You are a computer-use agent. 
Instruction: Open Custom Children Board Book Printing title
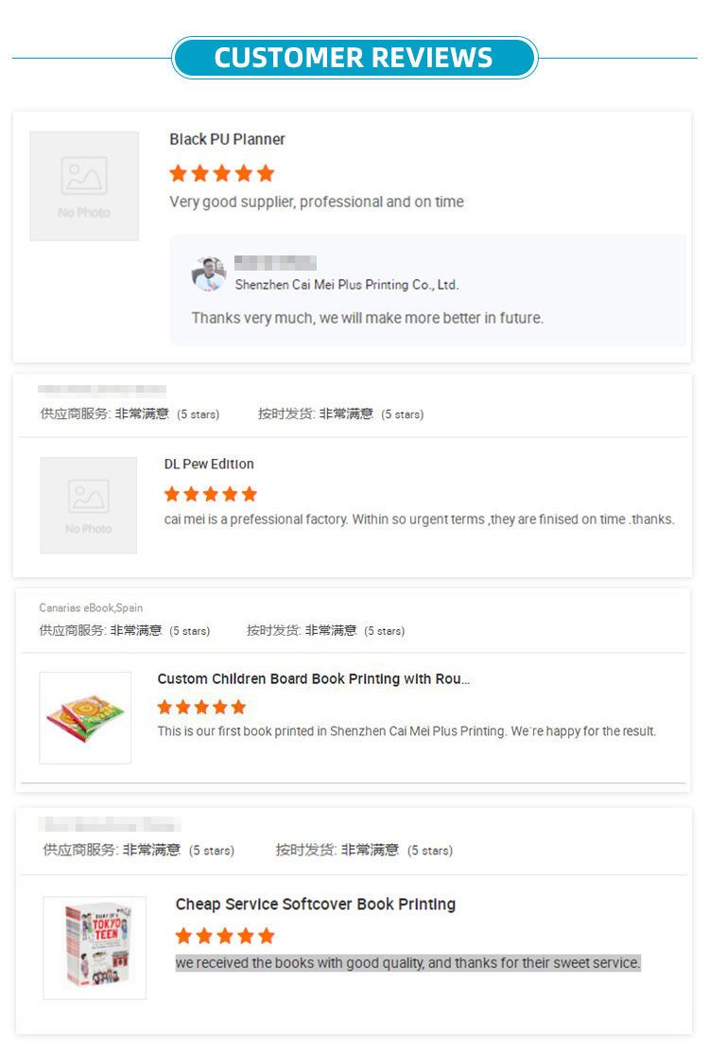[x=314, y=678]
